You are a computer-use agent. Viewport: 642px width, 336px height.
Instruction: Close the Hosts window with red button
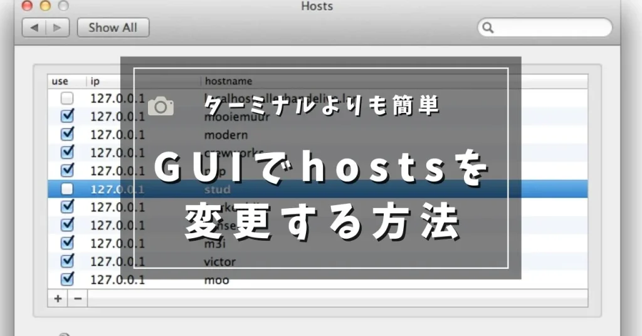(28, 6)
